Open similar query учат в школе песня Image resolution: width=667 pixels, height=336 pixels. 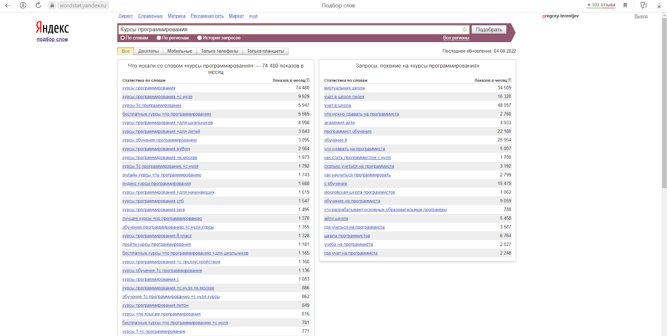pos(344,97)
